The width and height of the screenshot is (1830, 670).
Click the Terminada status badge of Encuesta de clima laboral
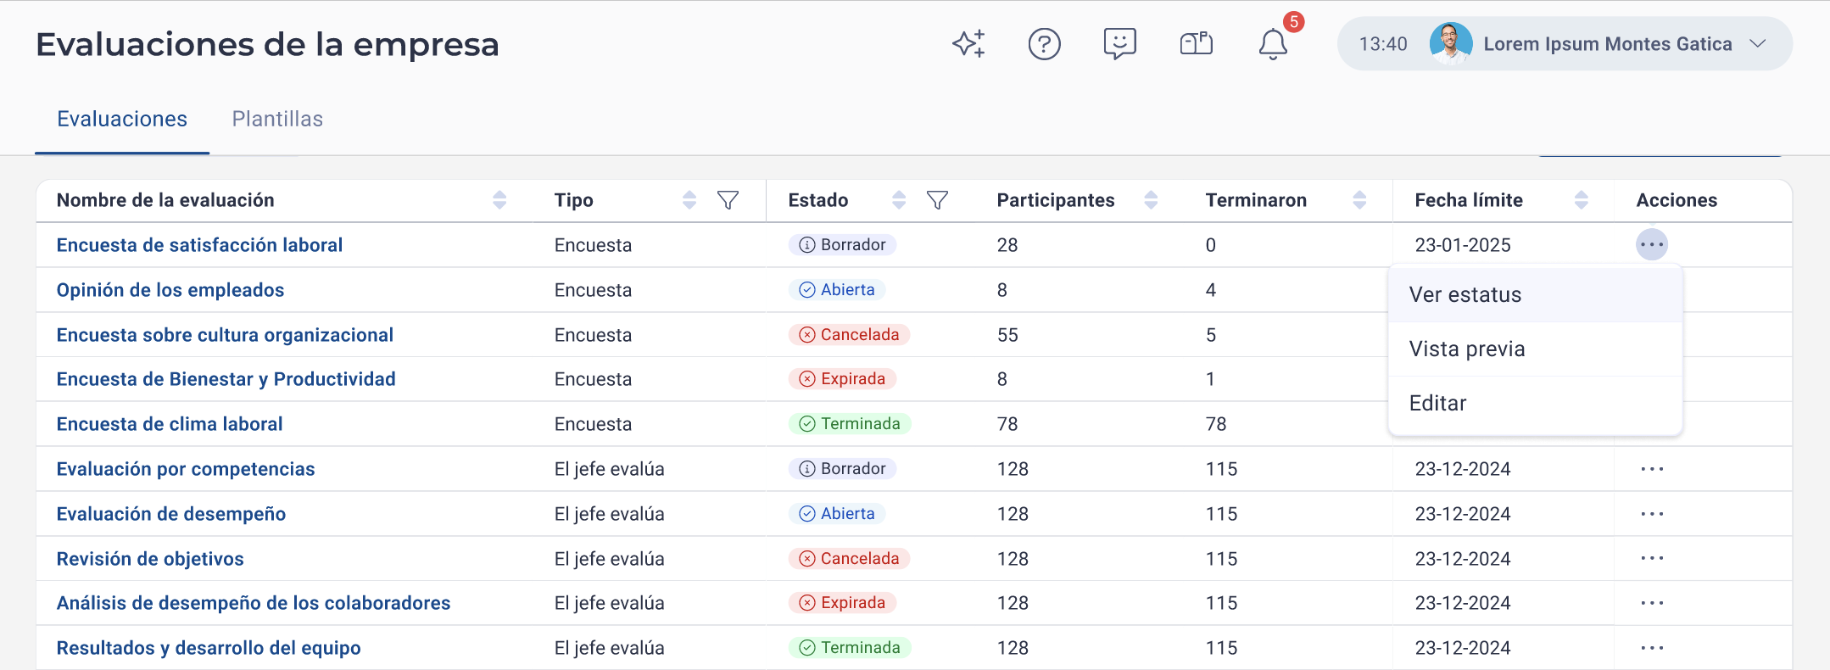coord(849,423)
